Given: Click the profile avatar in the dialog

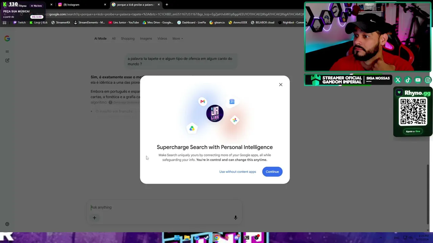Looking at the screenshot, I should coord(215,113).
